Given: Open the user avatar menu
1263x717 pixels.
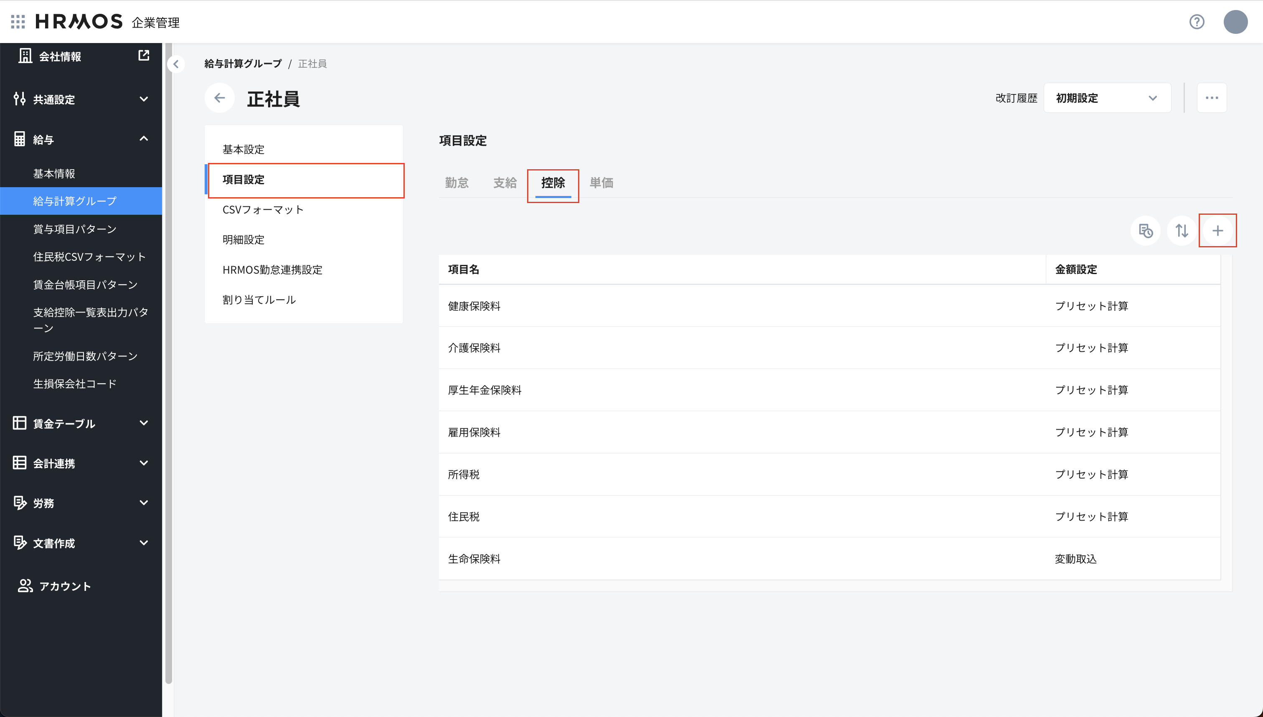Looking at the screenshot, I should tap(1235, 22).
